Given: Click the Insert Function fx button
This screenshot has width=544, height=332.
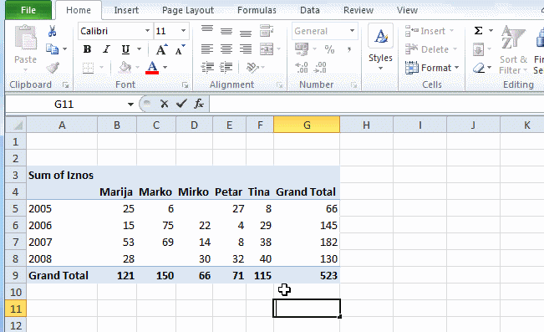Looking at the screenshot, I should pyautogui.click(x=199, y=104).
